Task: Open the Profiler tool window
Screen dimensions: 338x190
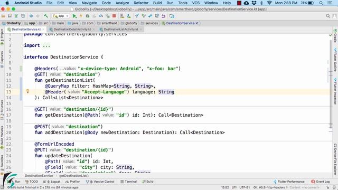Action: coord(73,182)
